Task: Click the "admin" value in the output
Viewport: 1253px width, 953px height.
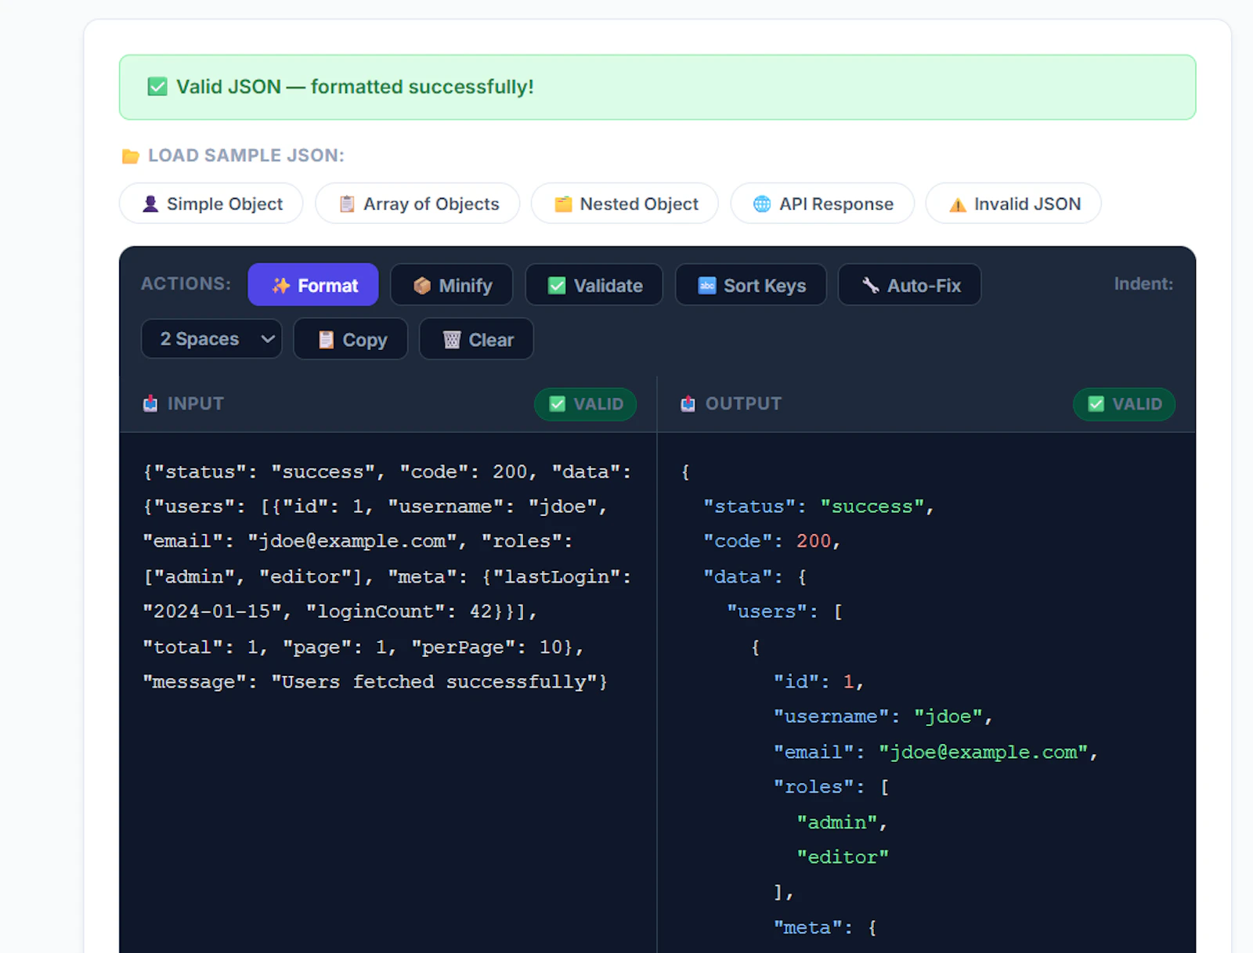Action: 837,822
